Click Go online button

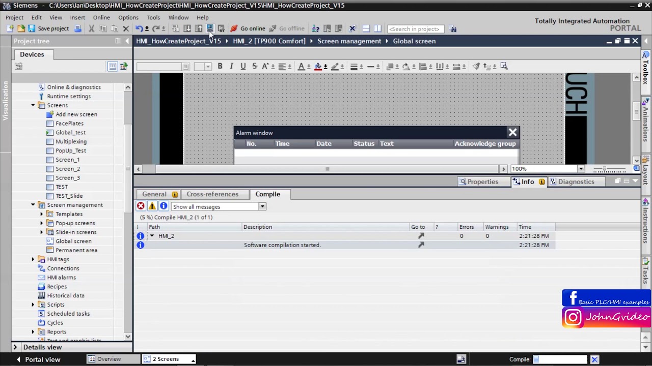248,29
